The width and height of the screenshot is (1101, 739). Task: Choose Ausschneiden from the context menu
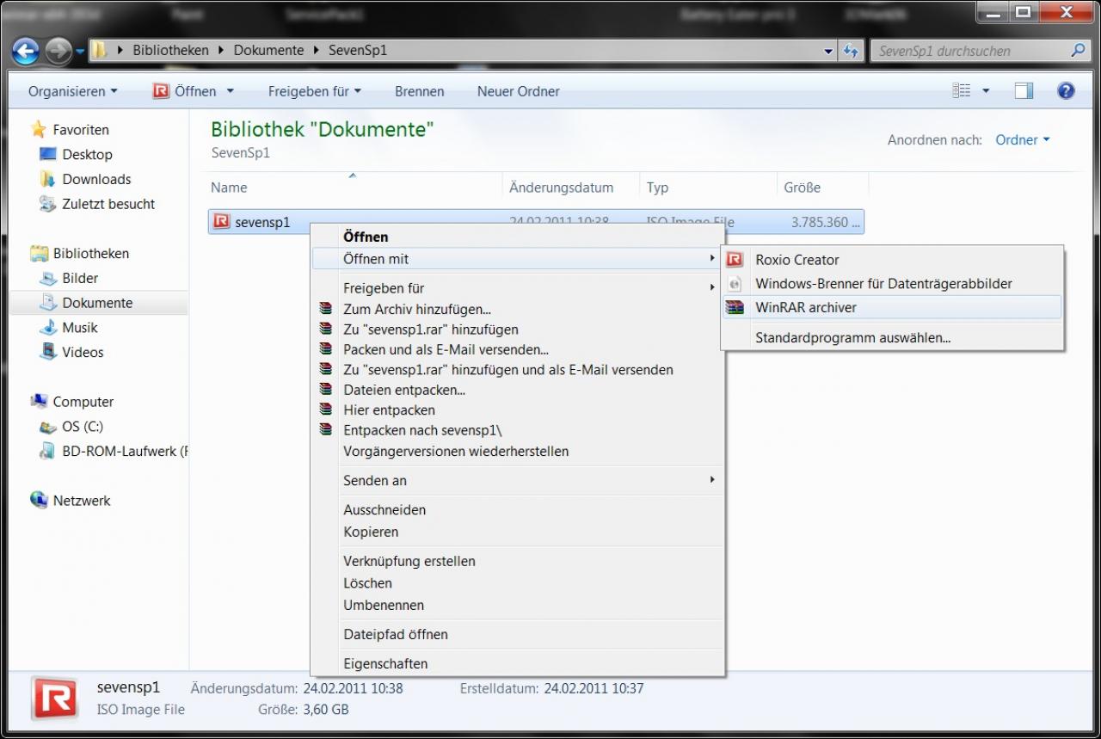click(518, 509)
